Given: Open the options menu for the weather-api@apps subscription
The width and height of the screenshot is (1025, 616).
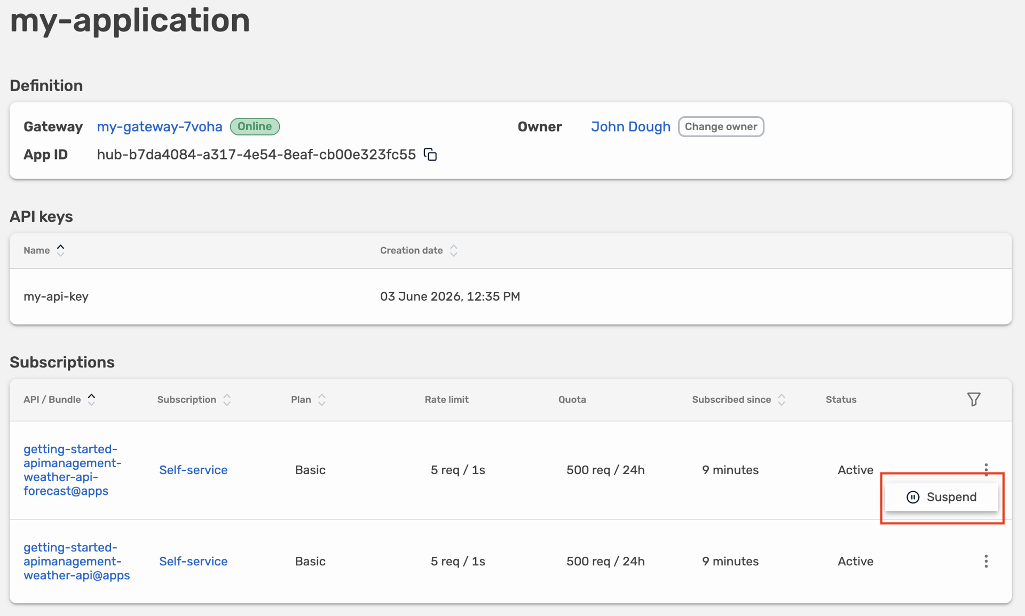Looking at the screenshot, I should pos(986,561).
